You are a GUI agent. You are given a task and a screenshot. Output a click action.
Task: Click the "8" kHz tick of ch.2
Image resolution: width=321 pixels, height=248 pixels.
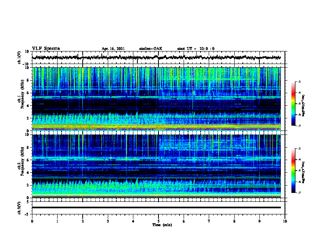[28, 148]
